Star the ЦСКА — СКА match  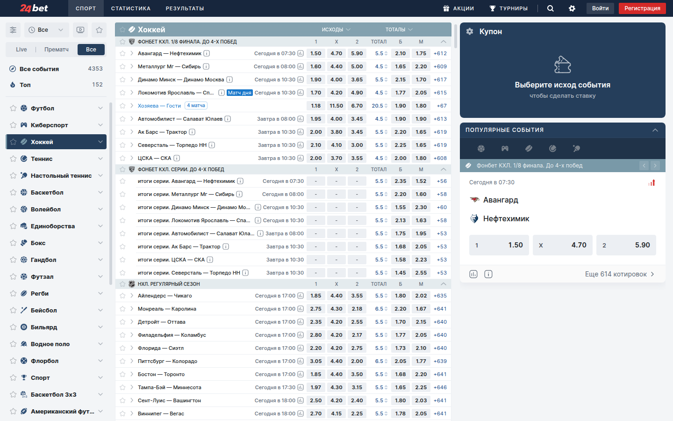point(122,158)
